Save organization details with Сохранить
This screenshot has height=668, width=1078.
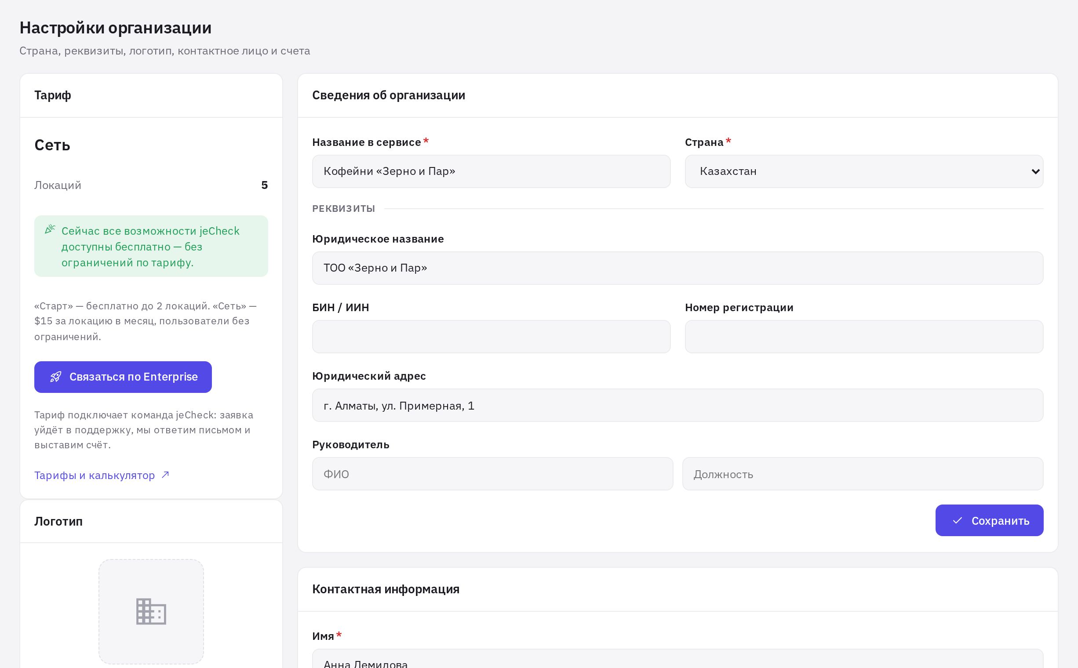989,520
